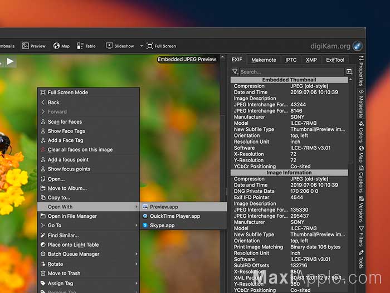The image size is (390, 293).
Task: Click the filter funnel icon beside Search
Action: [x=235, y=72]
